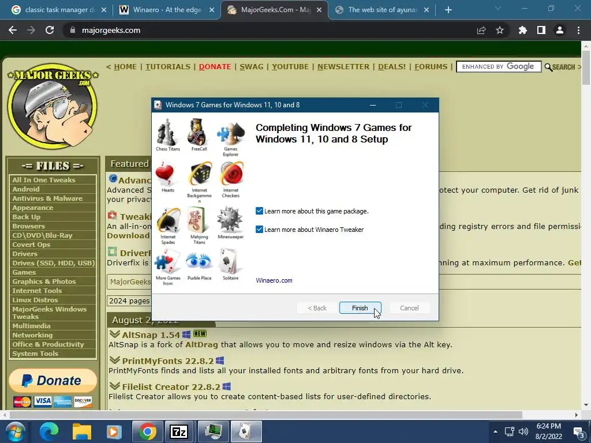Expand the Filelist Creator 22.8.2 chevron
Image resolution: width=591 pixels, height=443 pixels.
(x=115, y=386)
